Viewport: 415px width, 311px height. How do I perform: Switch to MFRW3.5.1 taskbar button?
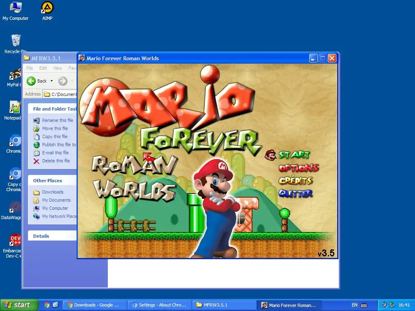pyautogui.click(x=224, y=305)
